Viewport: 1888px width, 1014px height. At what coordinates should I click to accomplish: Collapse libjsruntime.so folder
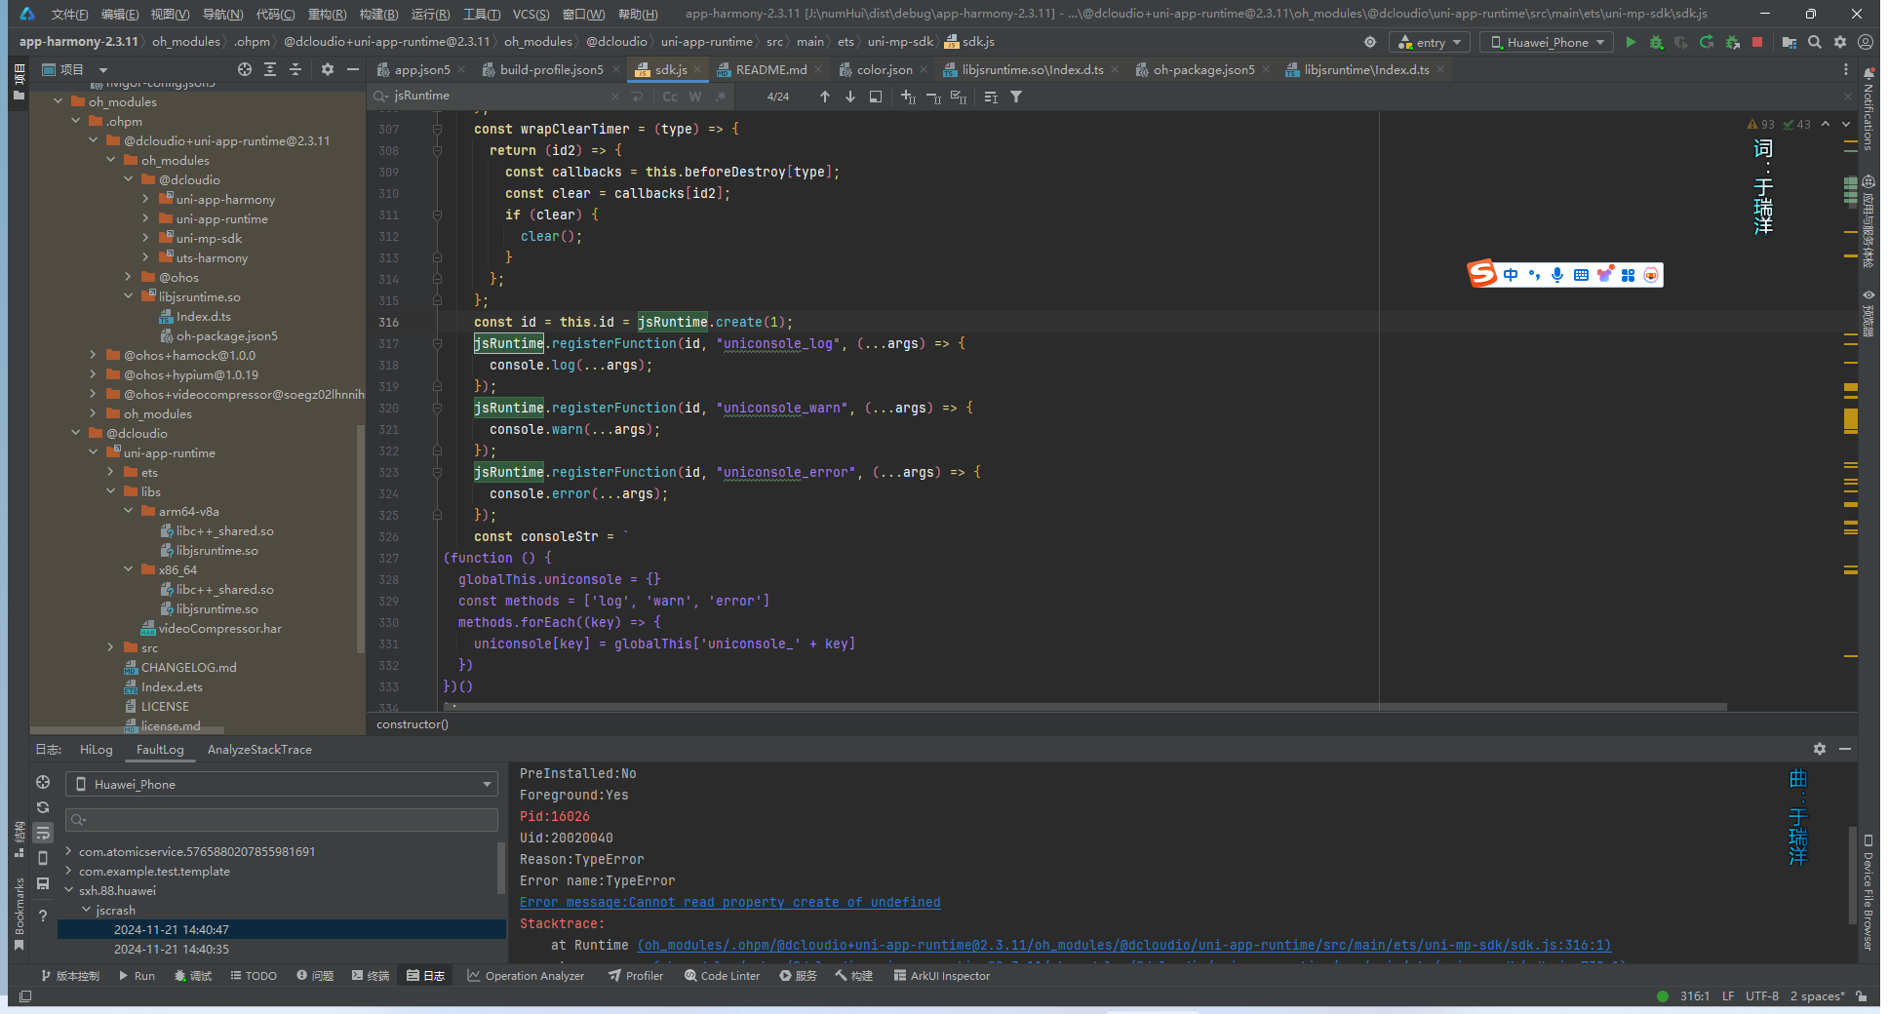[128, 296]
